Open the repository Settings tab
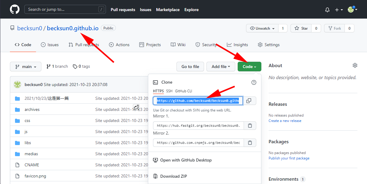The width and height of the screenshot is (367, 184). pyautogui.click(x=269, y=45)
